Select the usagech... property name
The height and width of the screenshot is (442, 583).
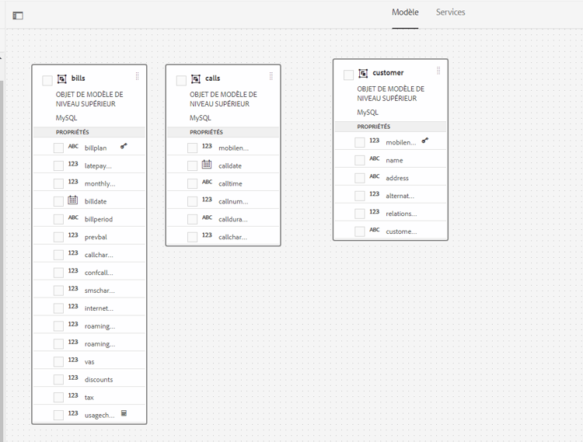click(x=99, y=416)
